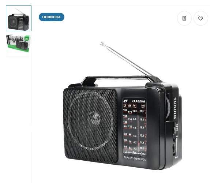
Task: Select the first radio thumbnail
Action: click(x=19, y=18)
